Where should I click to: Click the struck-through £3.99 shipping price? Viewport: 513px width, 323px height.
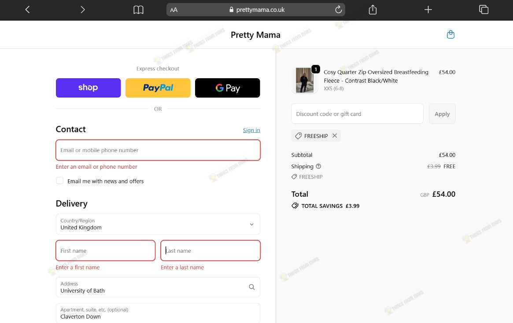pyautogui.click(x=434, y=166)
